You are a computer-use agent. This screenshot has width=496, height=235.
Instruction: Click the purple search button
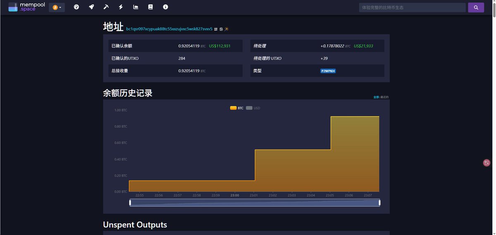[x=476, y=7]
